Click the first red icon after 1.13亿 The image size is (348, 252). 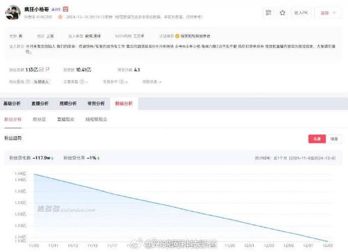coord(41,69)
